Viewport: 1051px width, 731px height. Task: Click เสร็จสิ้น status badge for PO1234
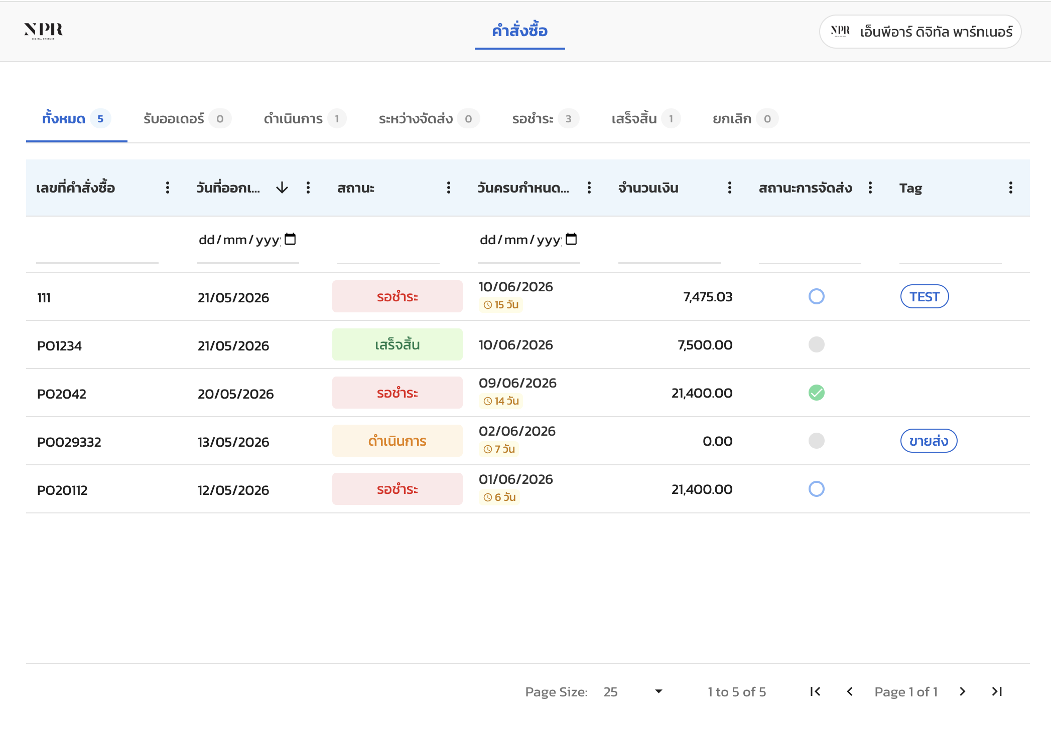pyautogui.click(x=398, y=345)
